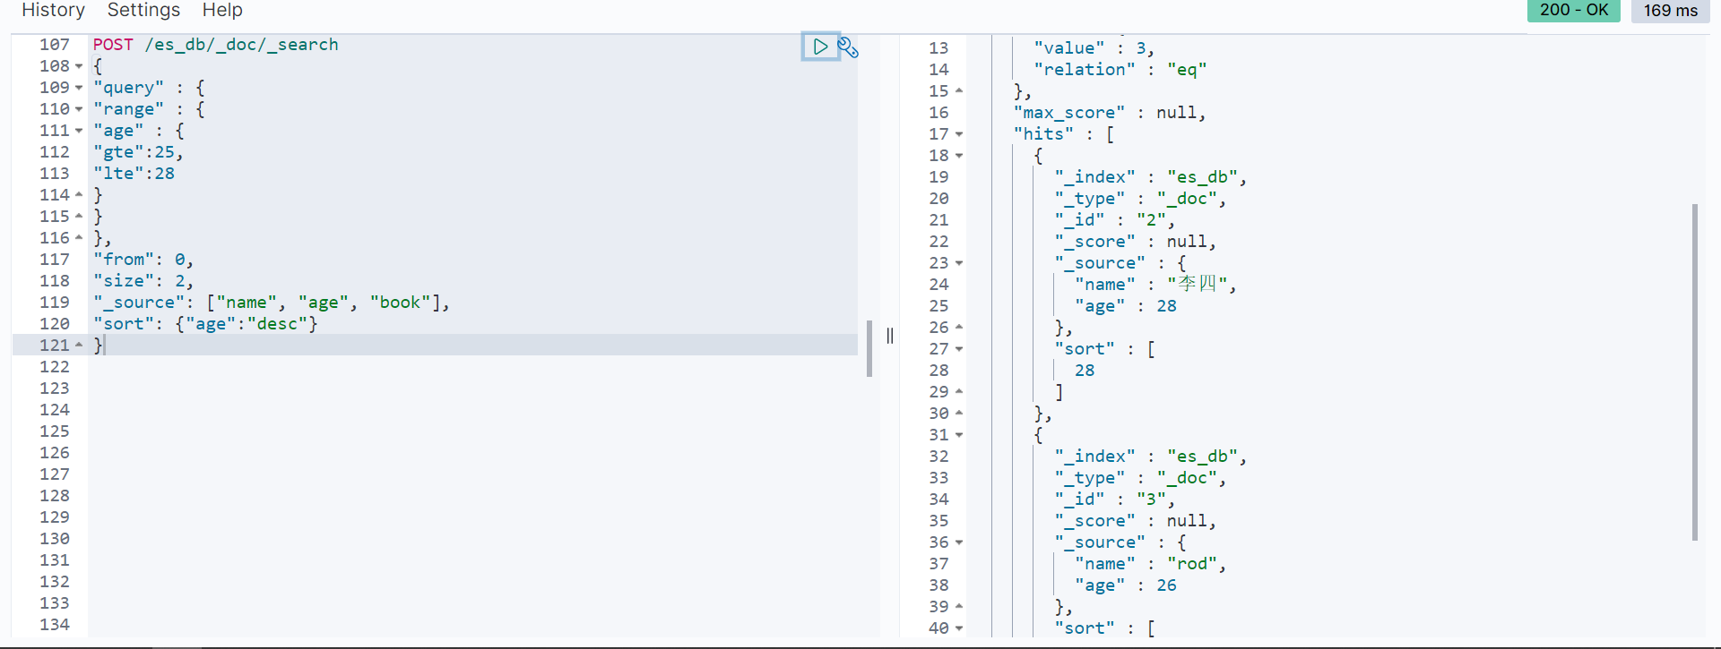This screenshot has width=1721, height=649.
Task: Open the wrench actions menu icon
Action: pos(848,47)
